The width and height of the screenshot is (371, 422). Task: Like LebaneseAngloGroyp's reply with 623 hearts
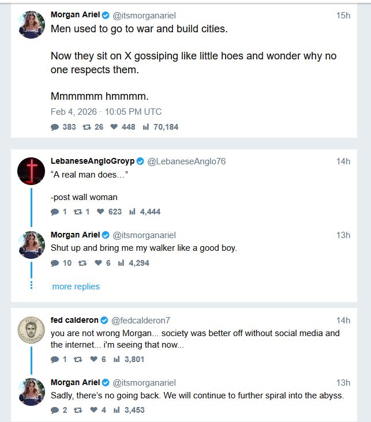click(100, 212)
